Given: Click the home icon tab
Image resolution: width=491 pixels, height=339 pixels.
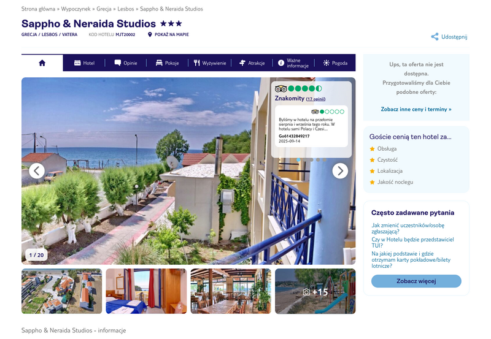Looking at the screenshot, I should click(x=42, y=63).
